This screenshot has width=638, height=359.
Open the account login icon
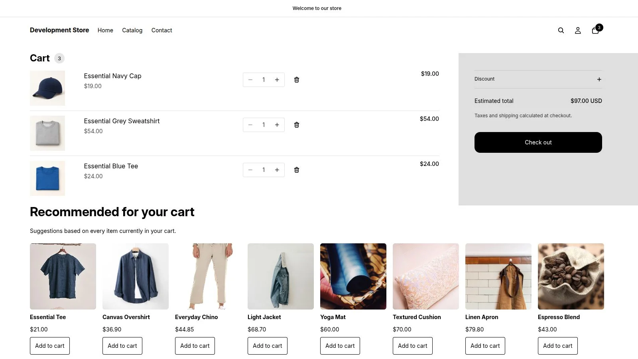click(x=578, y=30)
